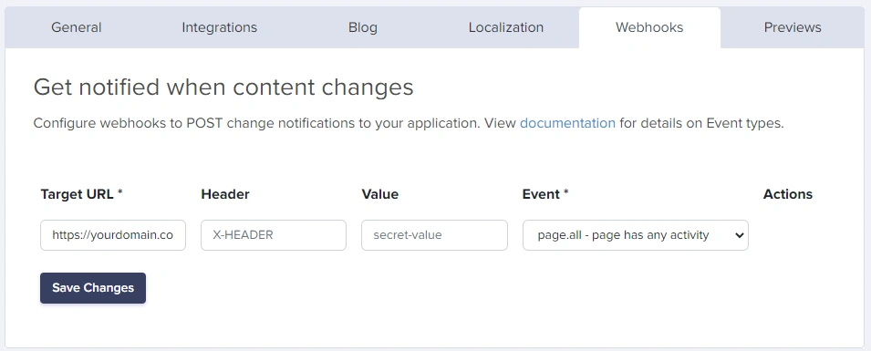Focus the Target URL input field
Viewport: 871px width, 351px height.
[113, 235]
